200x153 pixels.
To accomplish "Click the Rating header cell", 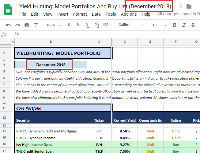I will [176, 118].
